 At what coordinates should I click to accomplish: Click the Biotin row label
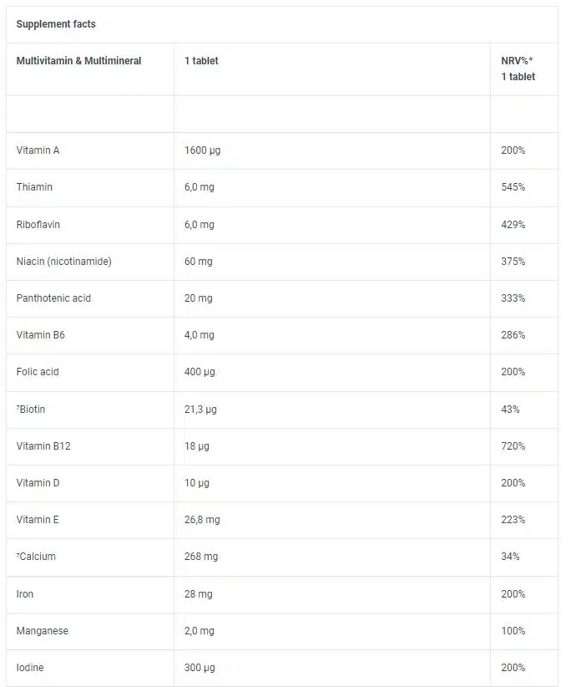pos(33,410)
